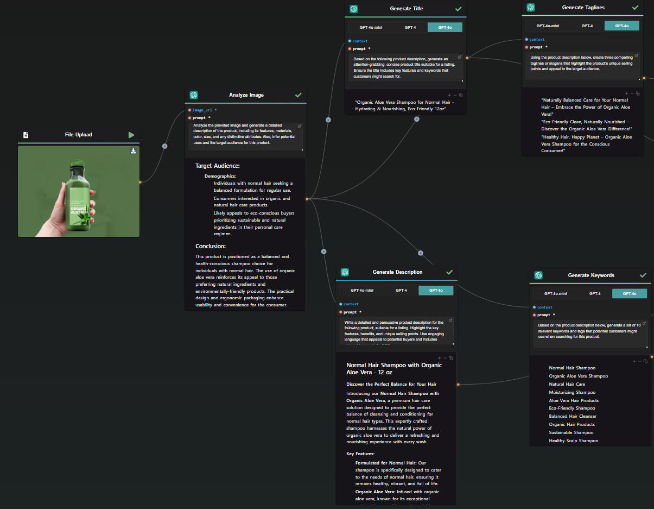Image resolution: width=654 pixels, height=509 pixels.
Task: Click the orange output port of Analyze Image node
Action: 307,199
